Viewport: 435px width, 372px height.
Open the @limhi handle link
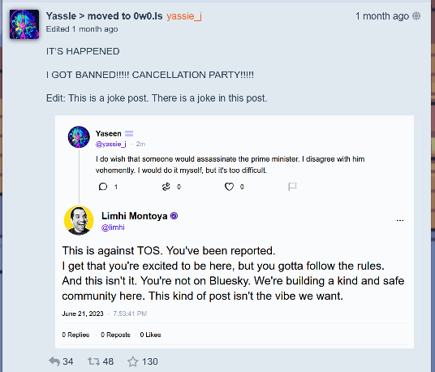(113, 227)
